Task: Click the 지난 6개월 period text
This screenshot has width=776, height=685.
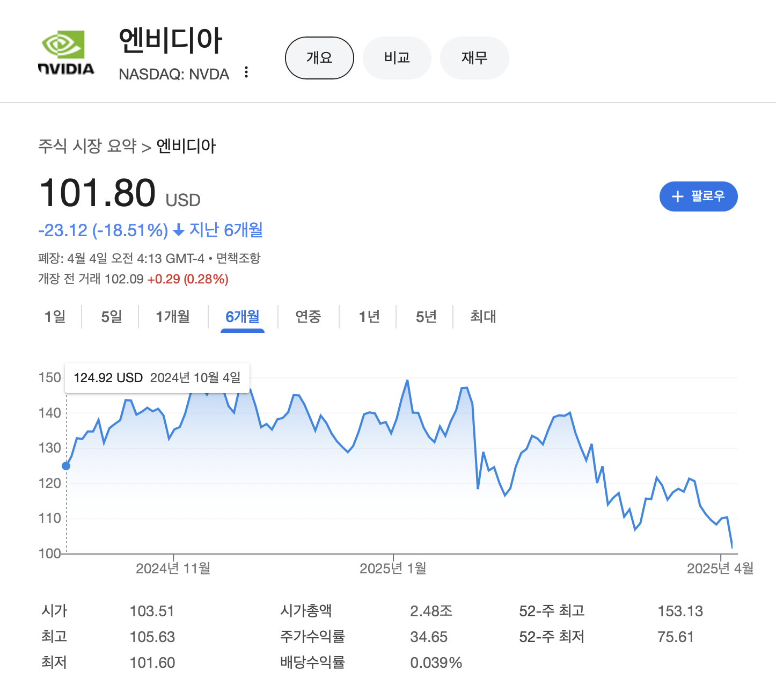Action: [226, 230]
